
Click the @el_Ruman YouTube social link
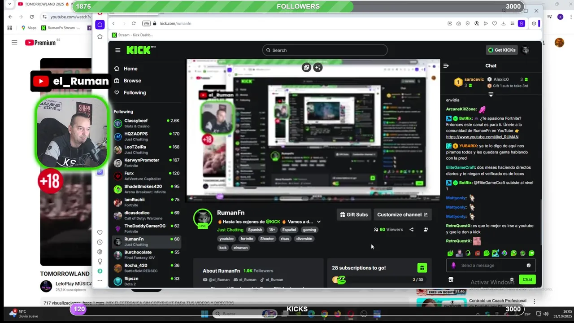tap(216, 279)
